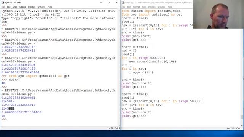Viewport: 244px width, 137px height.
Task: Open the File menu in ideas.py editor
Action: (x=123, y=7)
